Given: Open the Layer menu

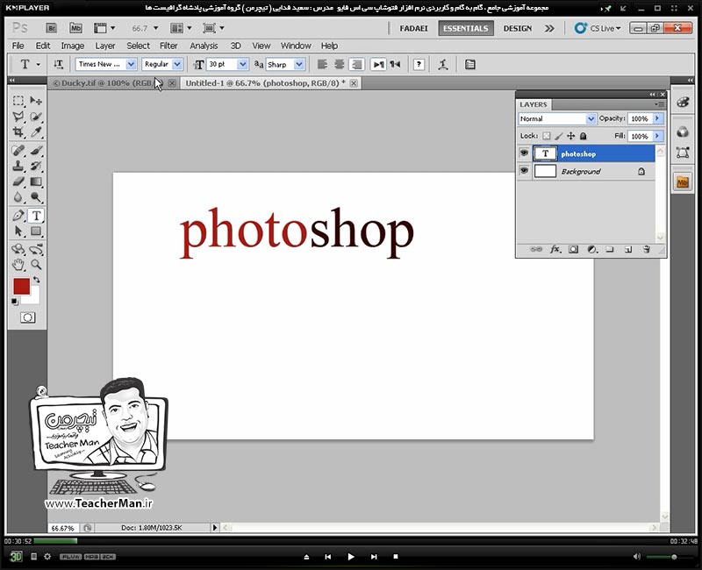Looking at the screenshot, I should 105,46.
